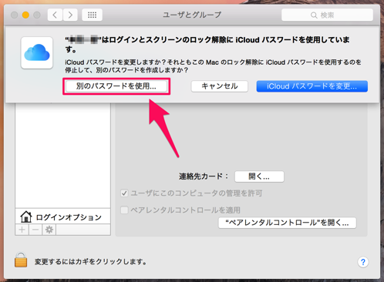The height and width of the screenshot is (282, 384).
Task: Show all preferences grid icon
Action: [x=92, y=15]
